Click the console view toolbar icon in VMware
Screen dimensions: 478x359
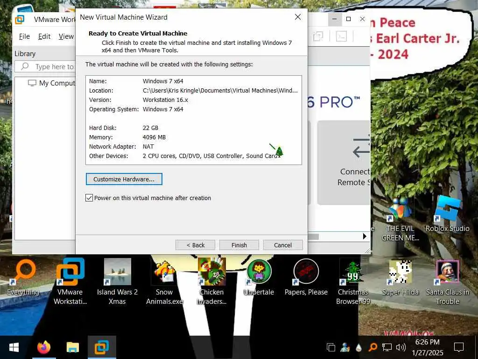(x=341, y=36)
